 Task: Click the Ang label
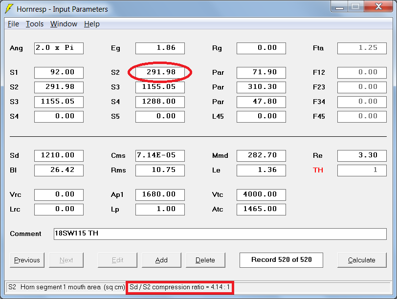(x=16, y=48)
